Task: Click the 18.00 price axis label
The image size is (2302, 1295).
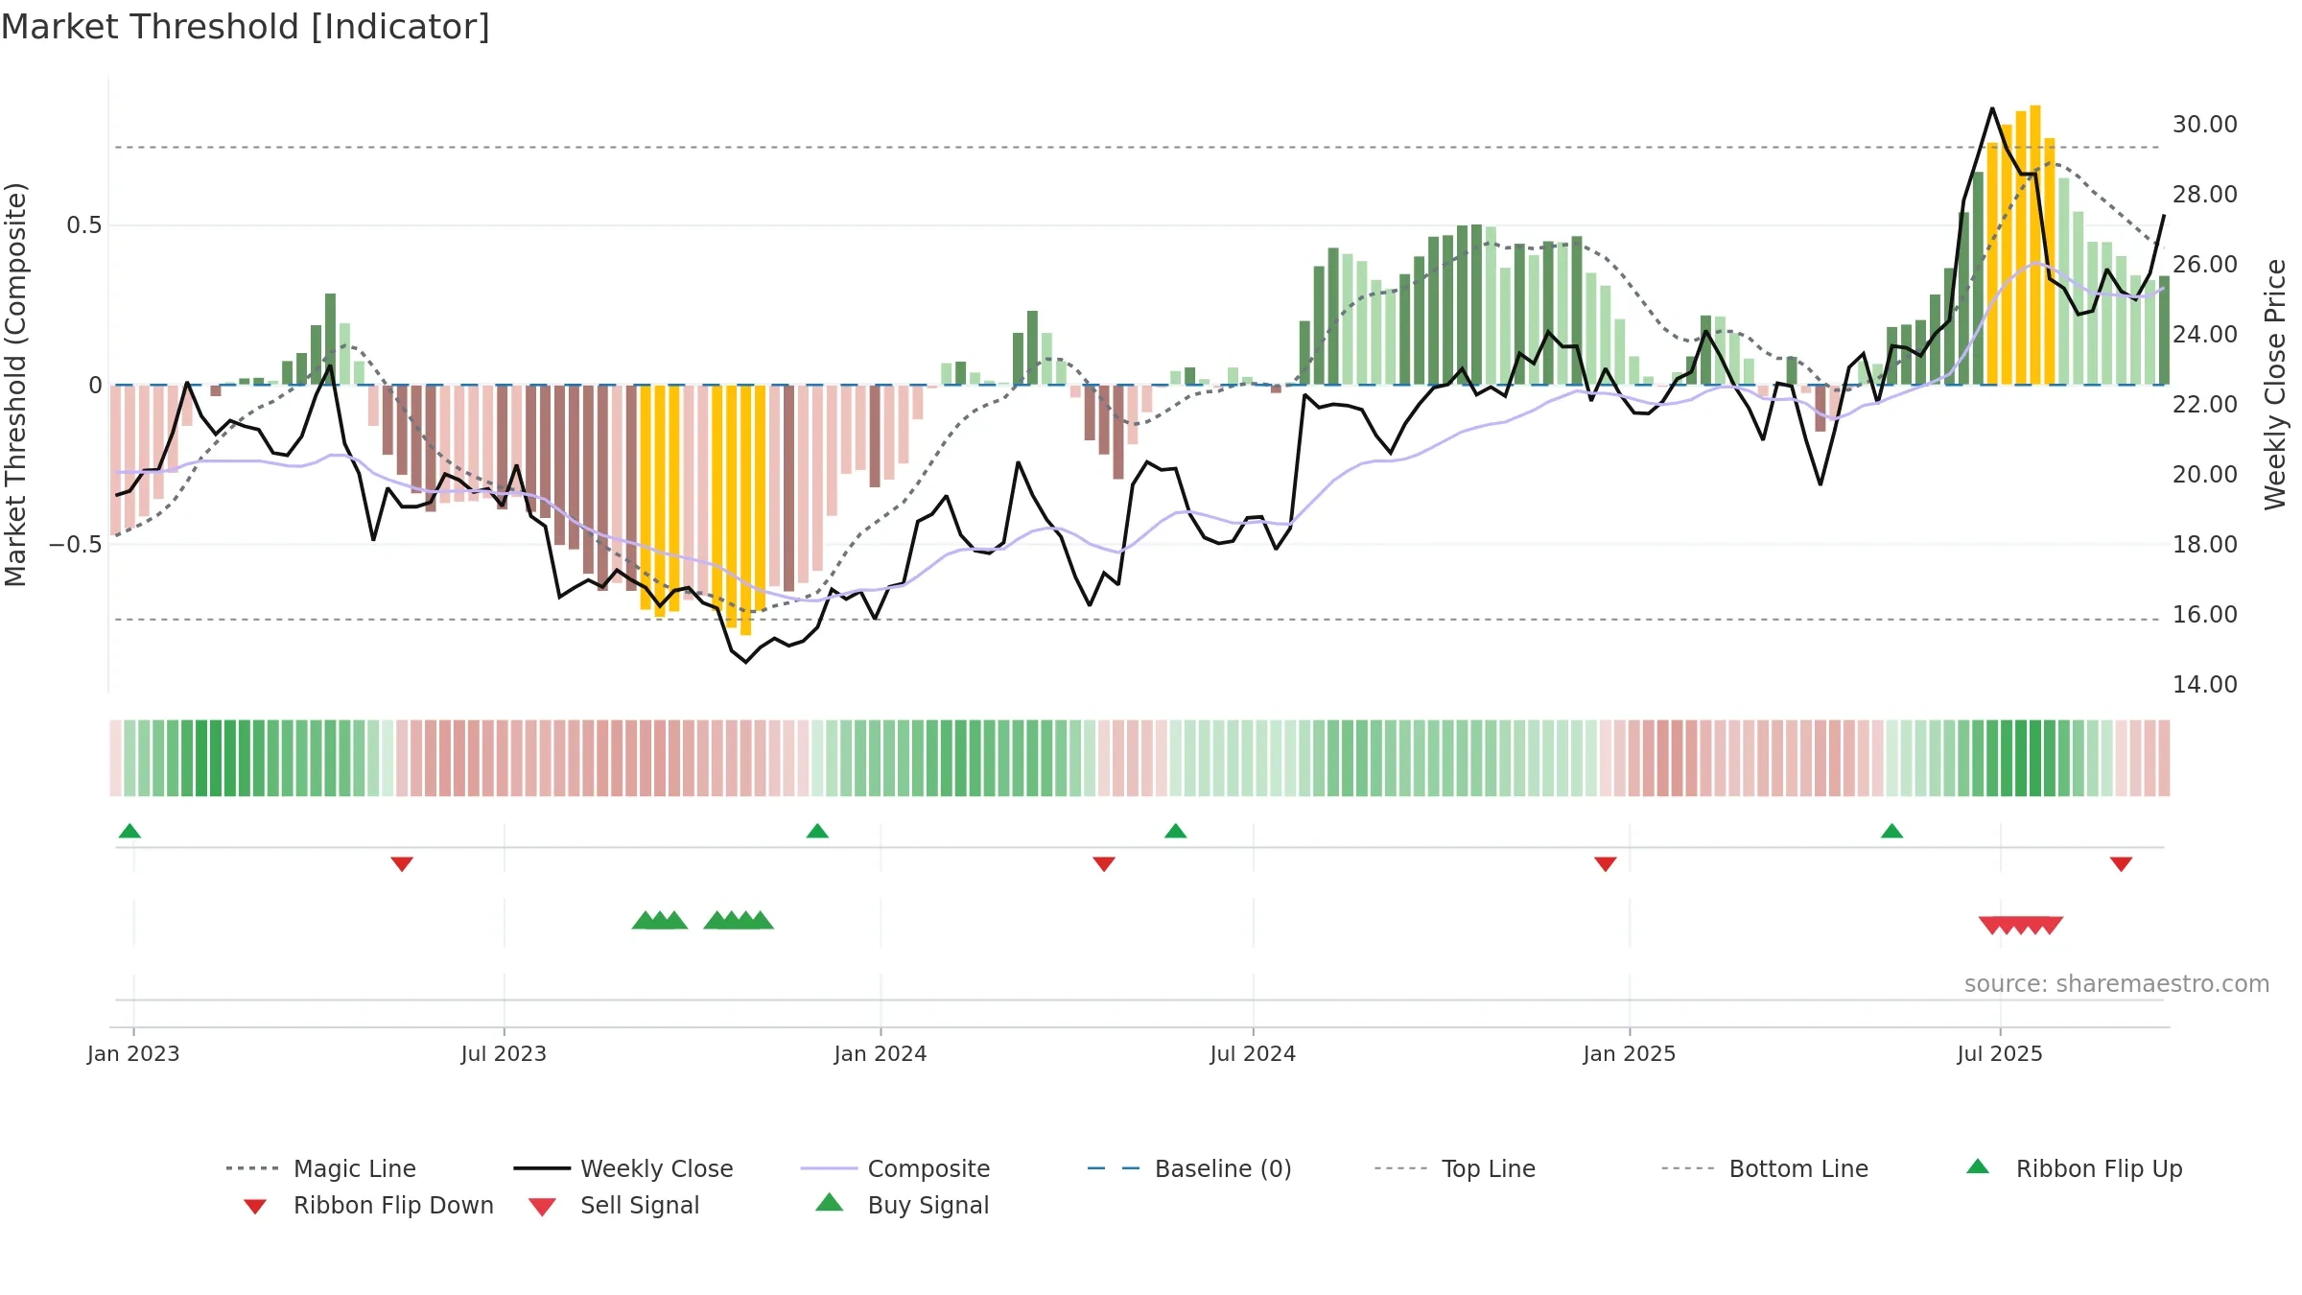Action: coord(2205,544)
